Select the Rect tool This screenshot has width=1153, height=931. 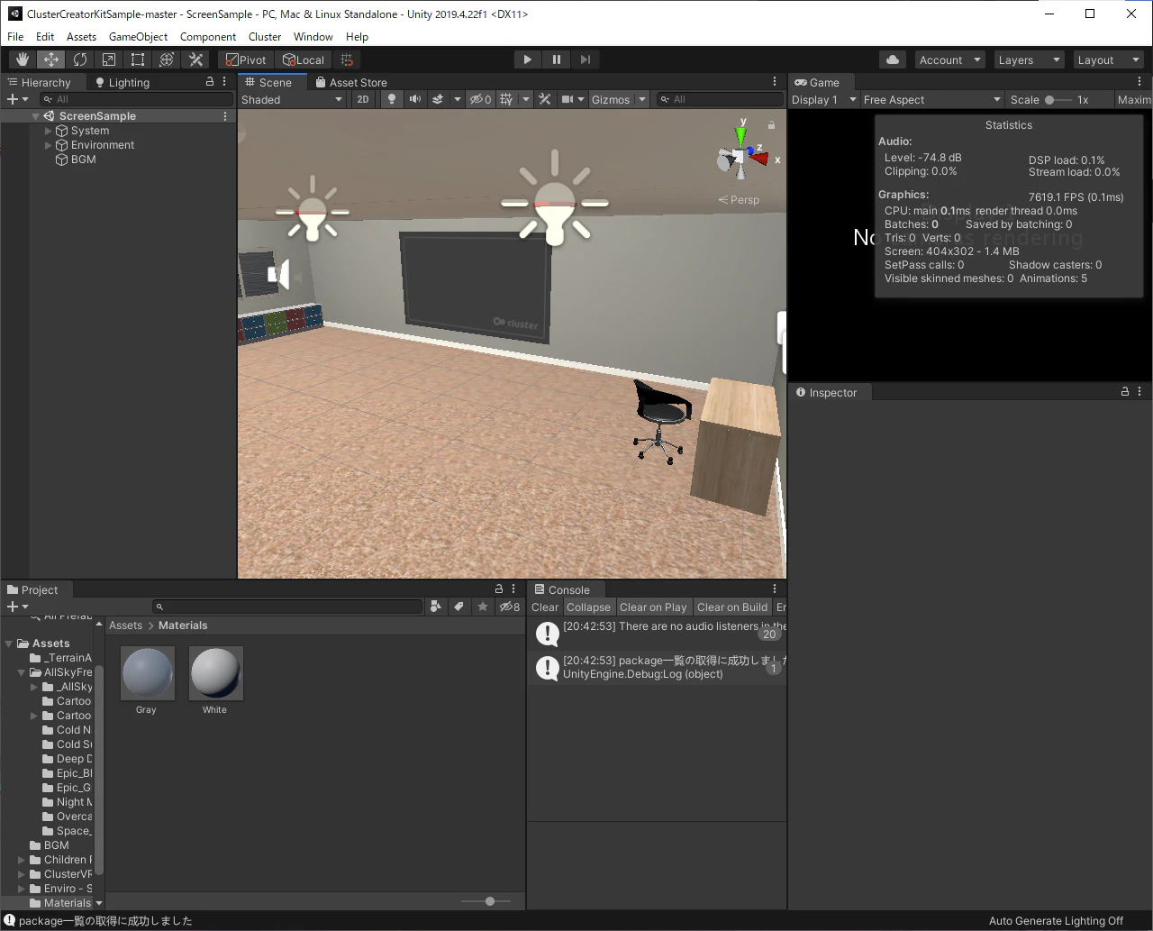coord(138,59)
